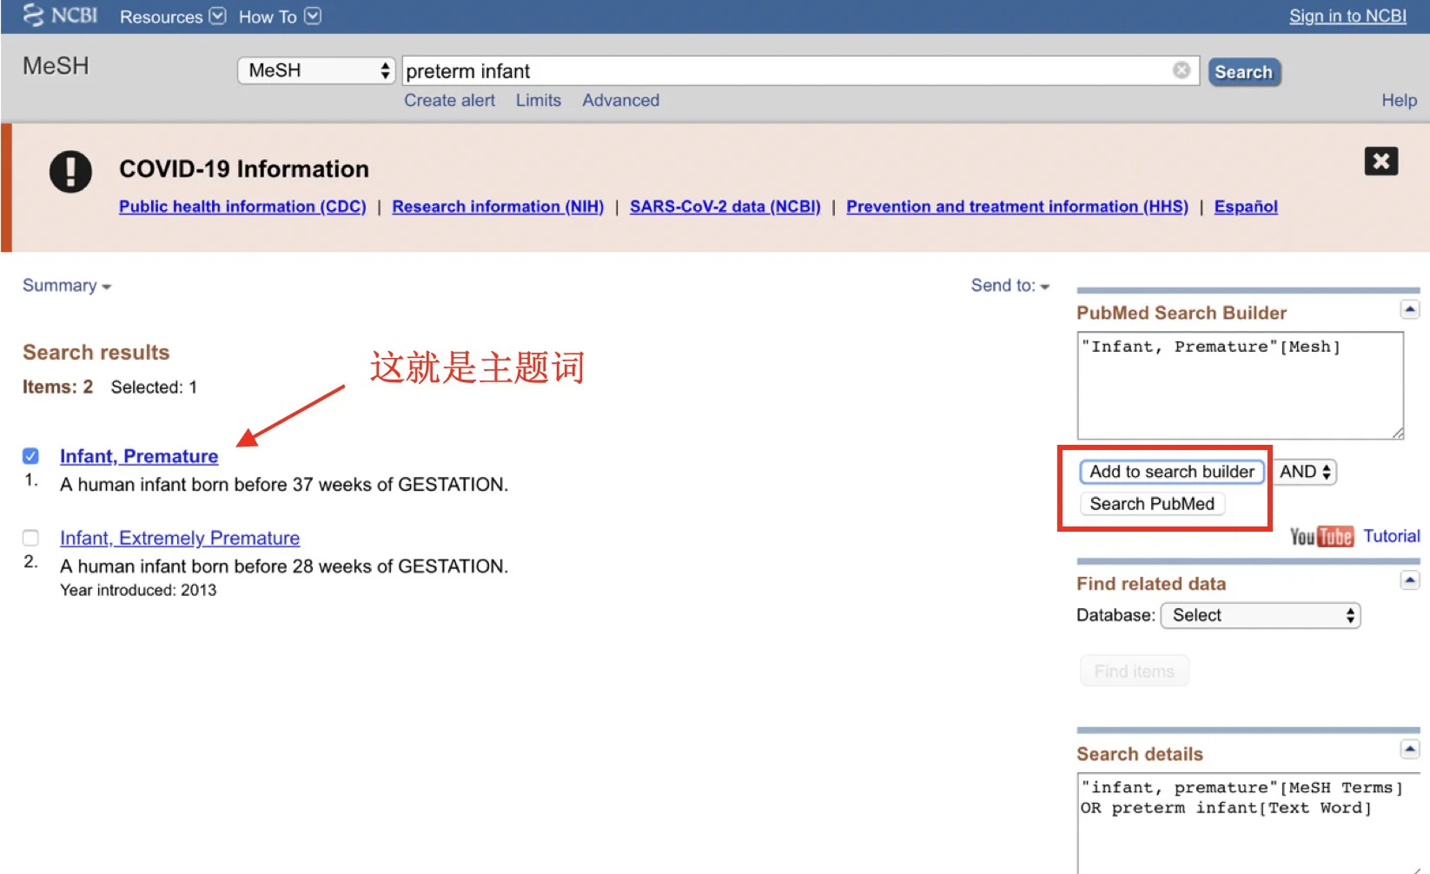The width and height of the screenshot is (1430, 874).
Task: Click the COVID-19 Information heading
Action: (244, 169)
